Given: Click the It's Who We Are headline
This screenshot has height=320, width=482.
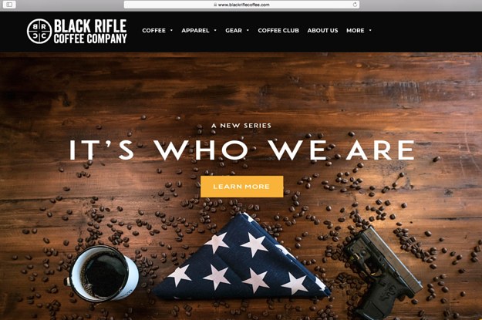Looking at the screenshot, I should (x=242, y=150).
